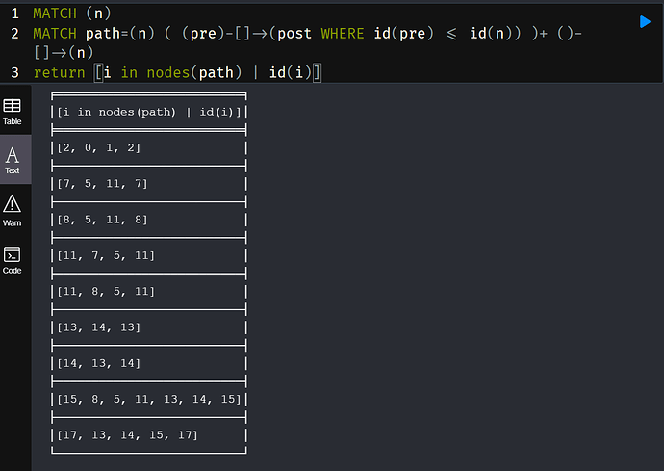Open the Code result view
Viewport: 664px width, 471px height.
(12, 260)
